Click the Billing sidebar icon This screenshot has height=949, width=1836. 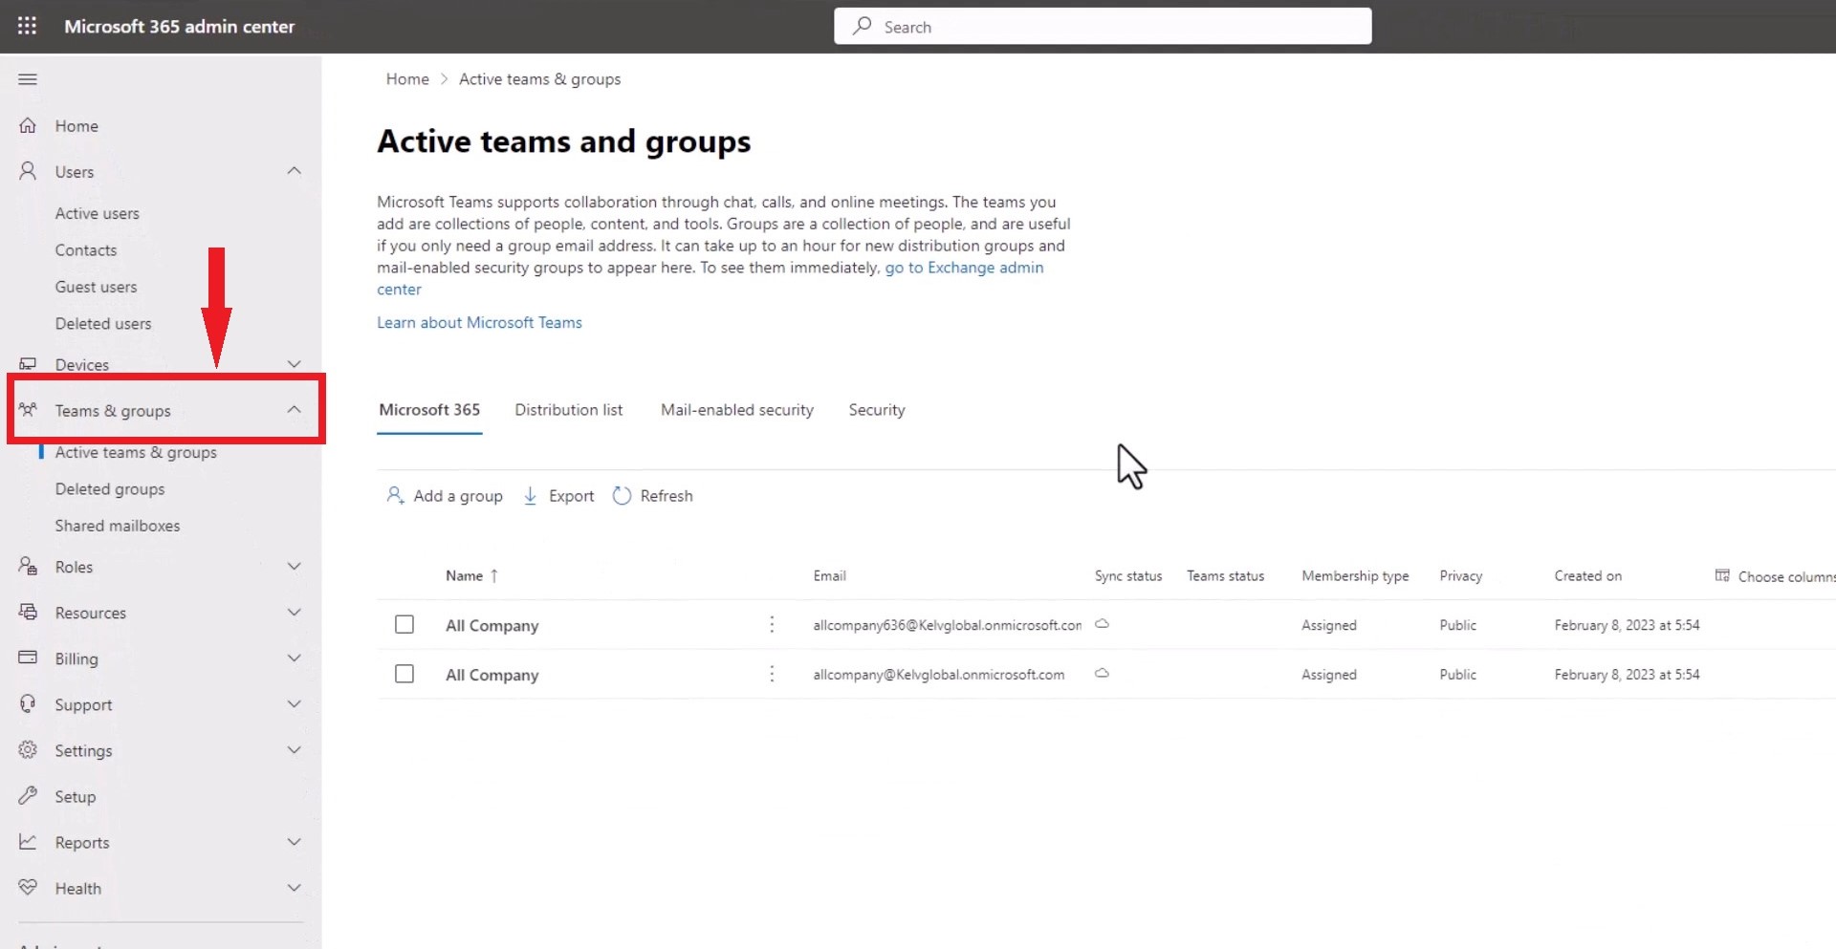(x=29, y=658)
